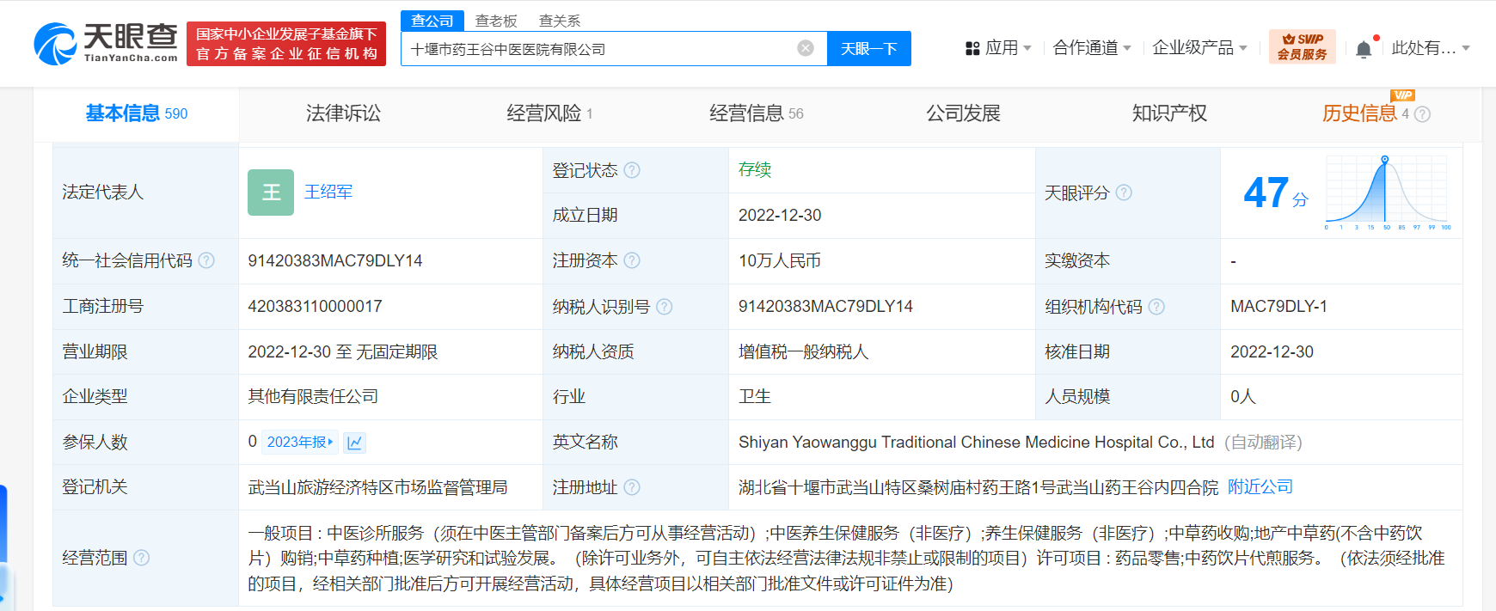
Task: Click the 47分 score value
Action: 1276,192
